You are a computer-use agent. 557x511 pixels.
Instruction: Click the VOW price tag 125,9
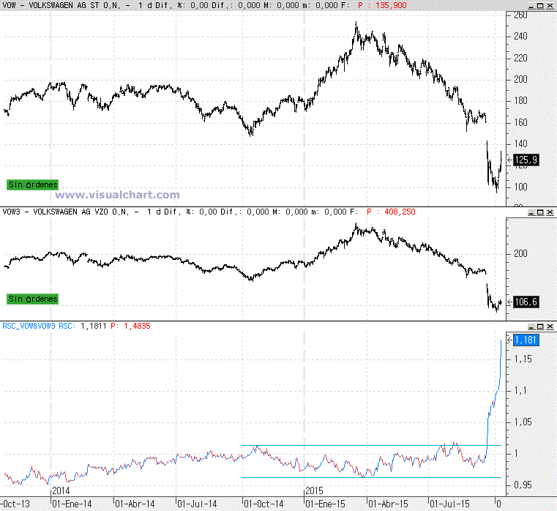point(526,160)
